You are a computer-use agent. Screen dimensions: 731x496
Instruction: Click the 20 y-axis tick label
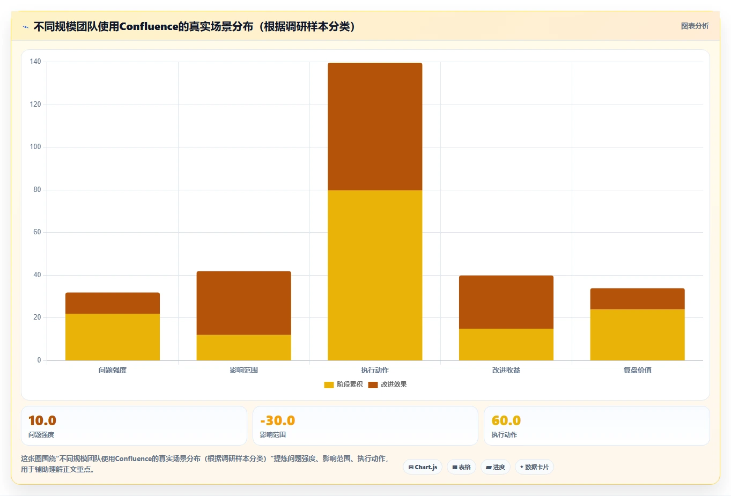(37, 317)
